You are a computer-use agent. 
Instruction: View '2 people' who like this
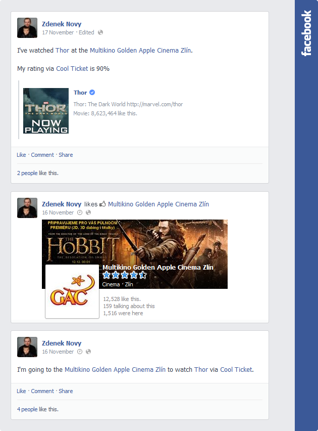[x=27, y=173]
